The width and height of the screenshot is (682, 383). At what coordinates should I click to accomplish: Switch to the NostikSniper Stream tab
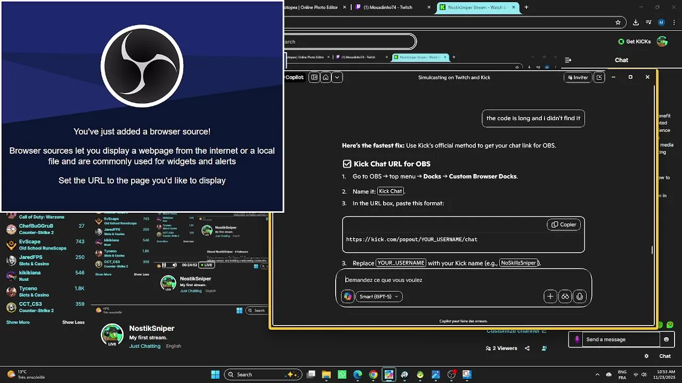pyautogui.click(x=476, y=7)
